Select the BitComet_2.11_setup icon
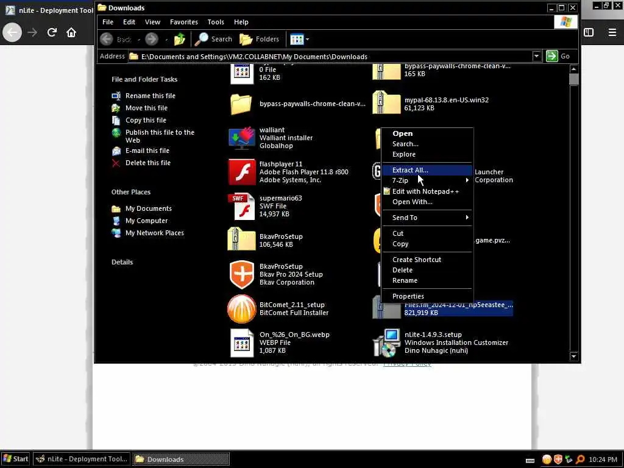 click(x=241, y=309)
